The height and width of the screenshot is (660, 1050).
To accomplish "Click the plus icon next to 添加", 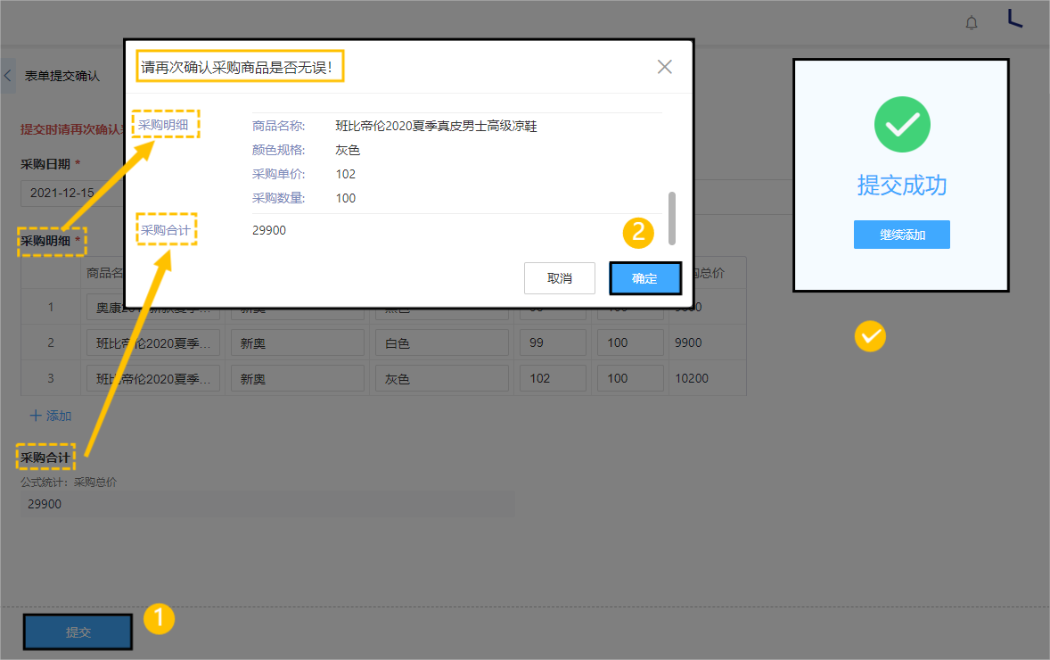I will point(36,416).
